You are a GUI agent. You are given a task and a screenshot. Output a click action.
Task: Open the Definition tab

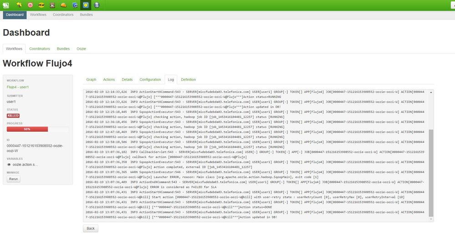click(x=188, y=80)
